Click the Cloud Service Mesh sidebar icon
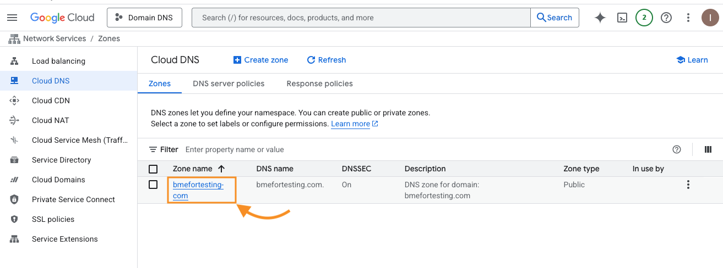 point(14,140)
